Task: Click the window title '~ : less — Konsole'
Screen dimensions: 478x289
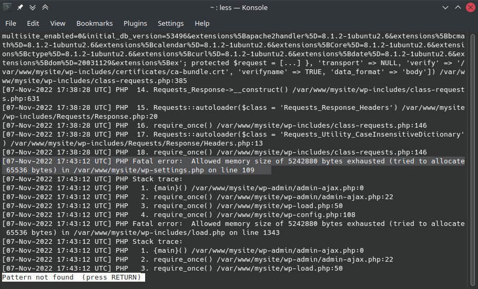Action: pos(239,7)
